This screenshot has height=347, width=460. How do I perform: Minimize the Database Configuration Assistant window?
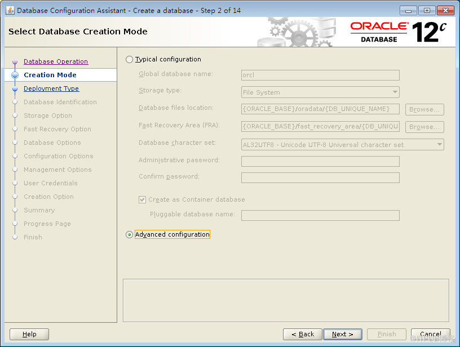point(408,11)
